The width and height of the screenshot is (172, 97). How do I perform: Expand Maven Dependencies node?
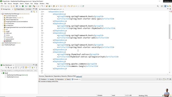(3, 20)
